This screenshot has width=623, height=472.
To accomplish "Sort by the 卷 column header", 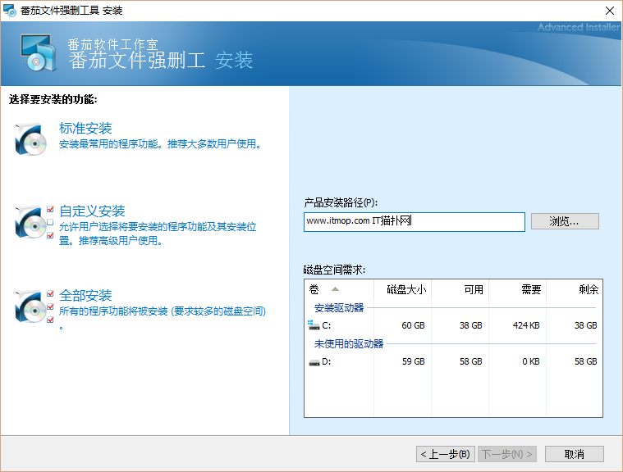I will point(338,289).
